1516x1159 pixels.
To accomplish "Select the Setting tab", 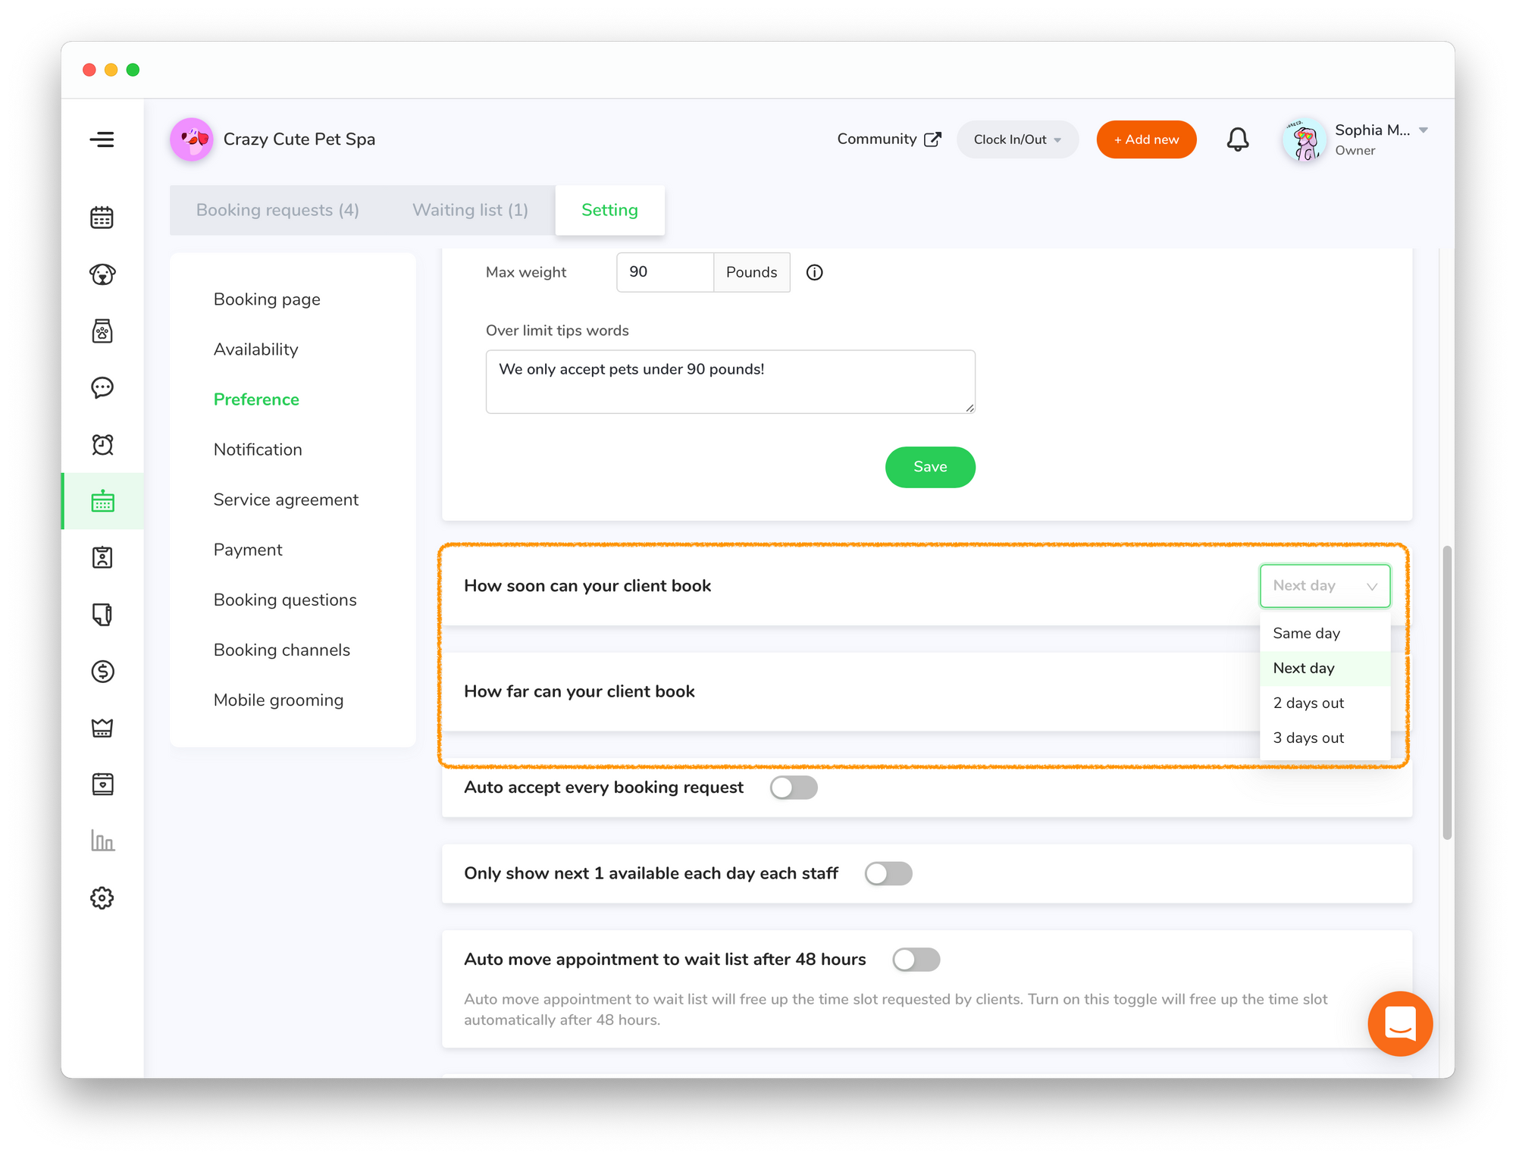I will click(x=609, y=210).
